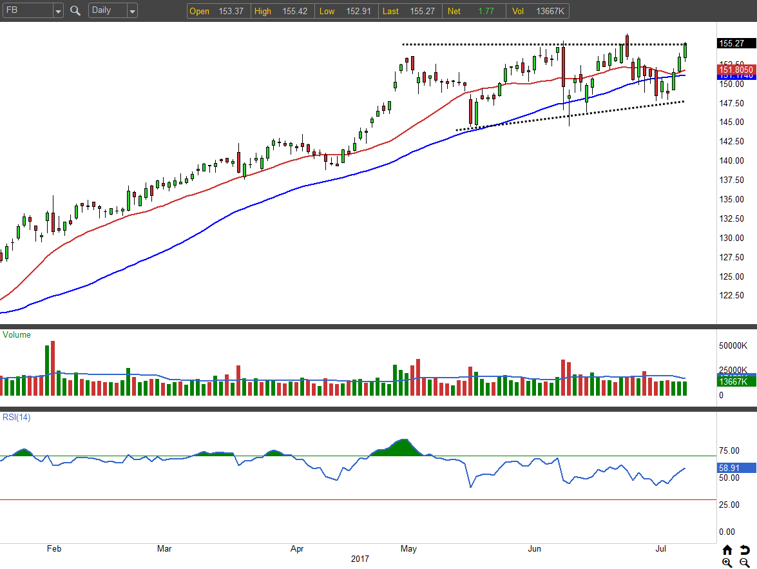Viewport: 757px width, 569px height.
Task: Click the 13667K volume value tag
Action: click(736, 381)
